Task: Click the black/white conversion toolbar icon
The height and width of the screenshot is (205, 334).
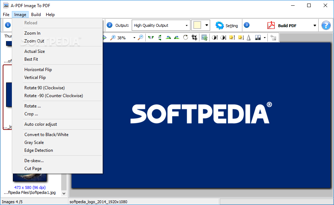Action: 258,37
